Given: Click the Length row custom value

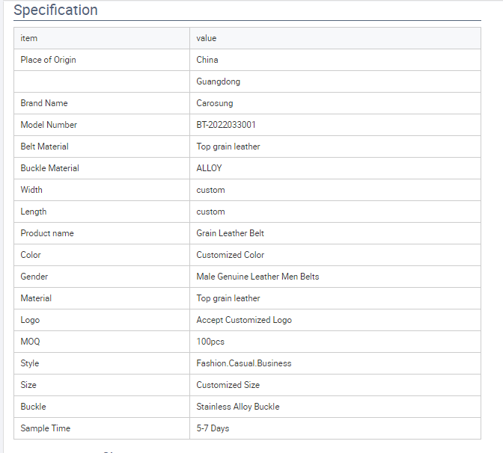Looking at the screenshot, I should point(210,212).
